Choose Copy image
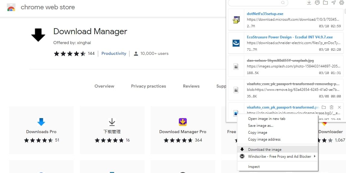The height and width of the screenshot is (173, 346). pos(277,133)
